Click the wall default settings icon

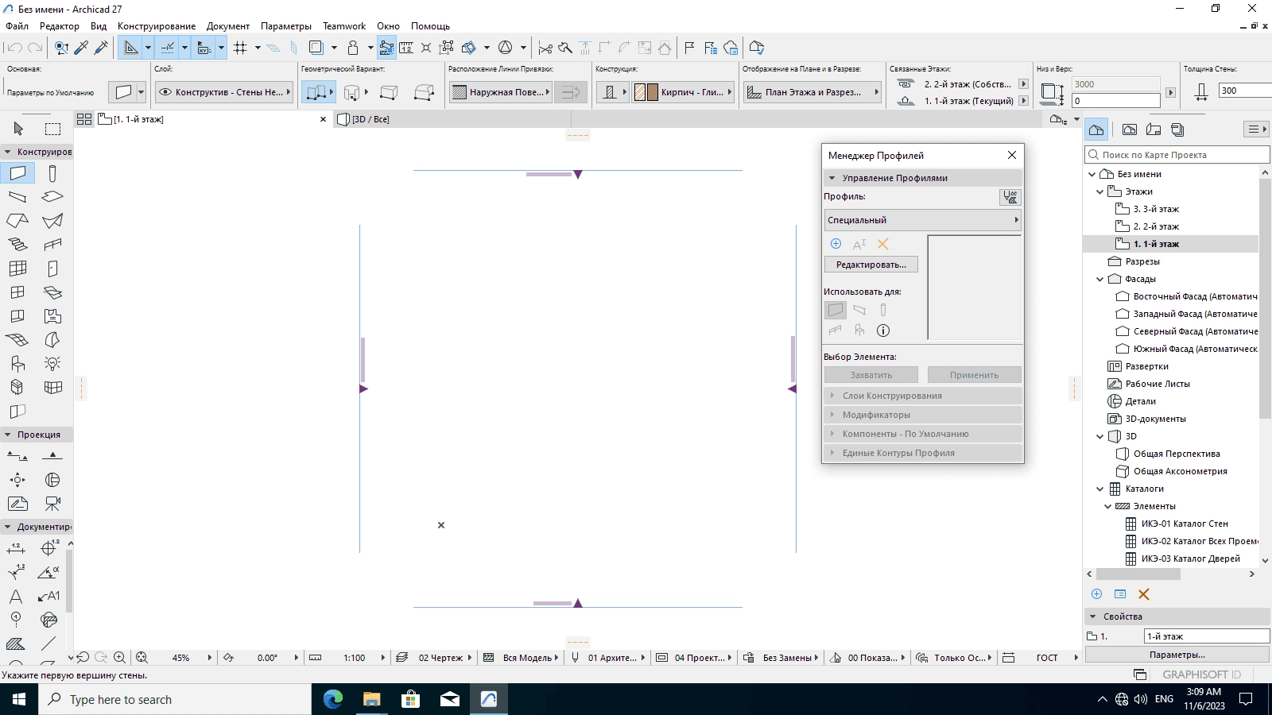pos(123,92)
